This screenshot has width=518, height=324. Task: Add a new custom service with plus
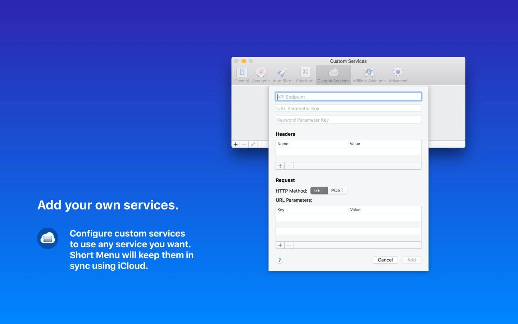tap(236, 144)
